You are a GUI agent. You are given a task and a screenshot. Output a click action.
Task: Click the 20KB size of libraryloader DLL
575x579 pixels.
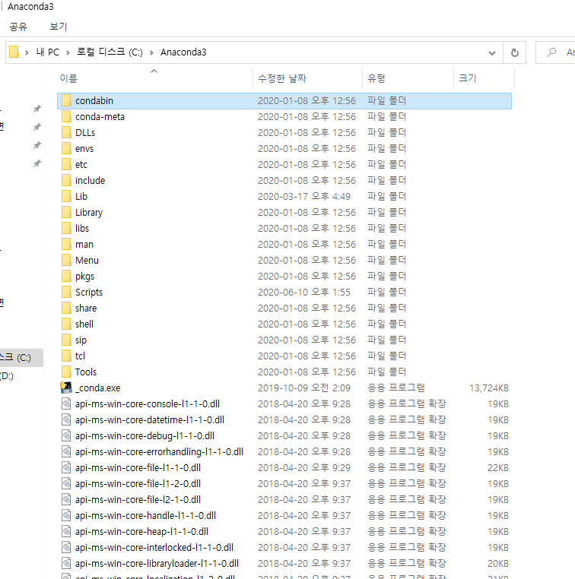pyautogui.click(x=498, y=564)
